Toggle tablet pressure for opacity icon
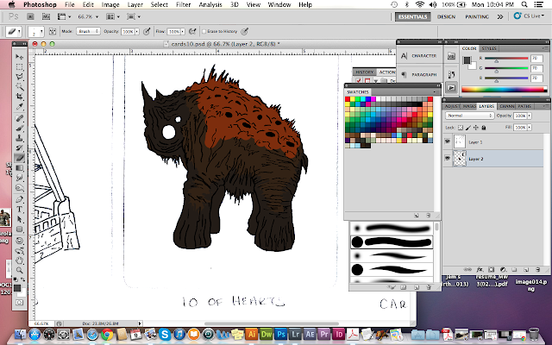552x345 pixels. (147, 31)
